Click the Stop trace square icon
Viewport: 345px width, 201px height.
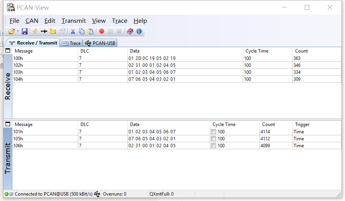pos(119,31)
